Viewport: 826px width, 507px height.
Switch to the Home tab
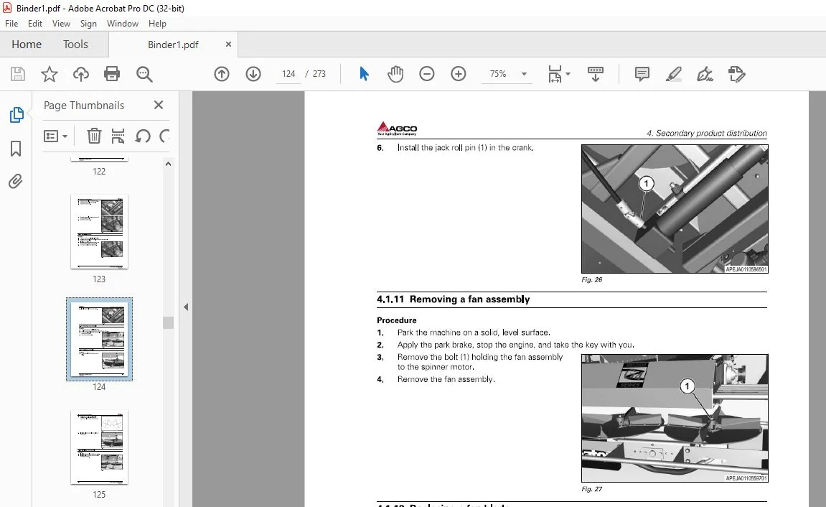(27, 45)
